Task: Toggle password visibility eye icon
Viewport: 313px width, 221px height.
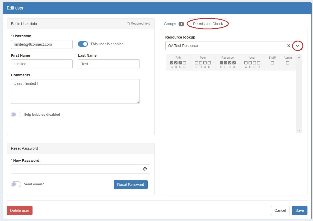Action: pos(145,169)
